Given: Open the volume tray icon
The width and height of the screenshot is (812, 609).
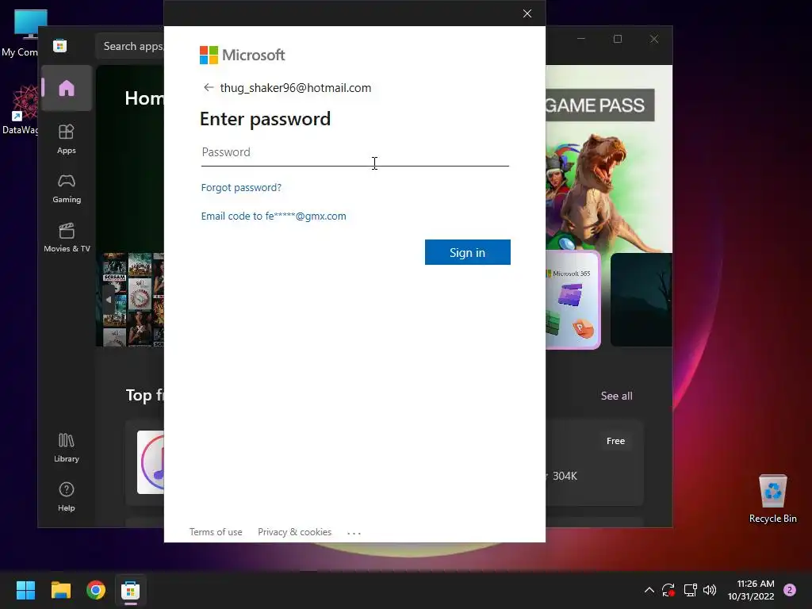Looking at the screenshot, I should tap(710, 590).
